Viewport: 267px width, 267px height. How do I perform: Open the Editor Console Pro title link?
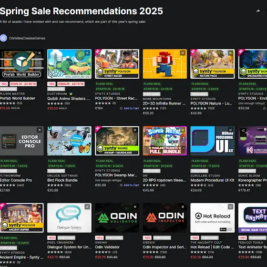(16, 180)
